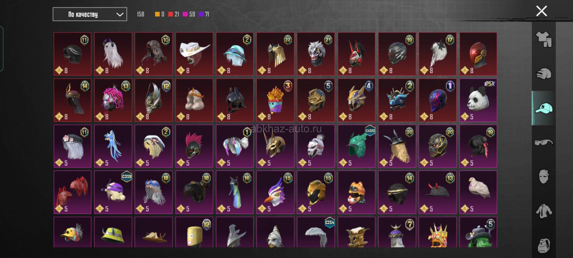Filter by red quality count 21
Viewport: 573px width, 258px height.
[x=174, y=14]
